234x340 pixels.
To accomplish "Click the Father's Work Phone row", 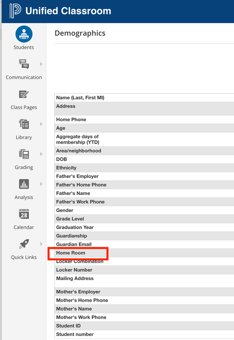I will pyautogui.click(x=144, y=202).
